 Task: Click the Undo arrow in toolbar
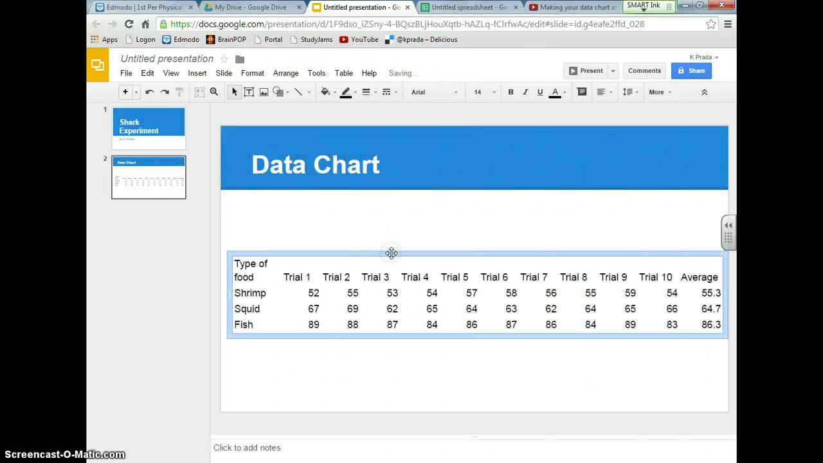pos(149,92)
